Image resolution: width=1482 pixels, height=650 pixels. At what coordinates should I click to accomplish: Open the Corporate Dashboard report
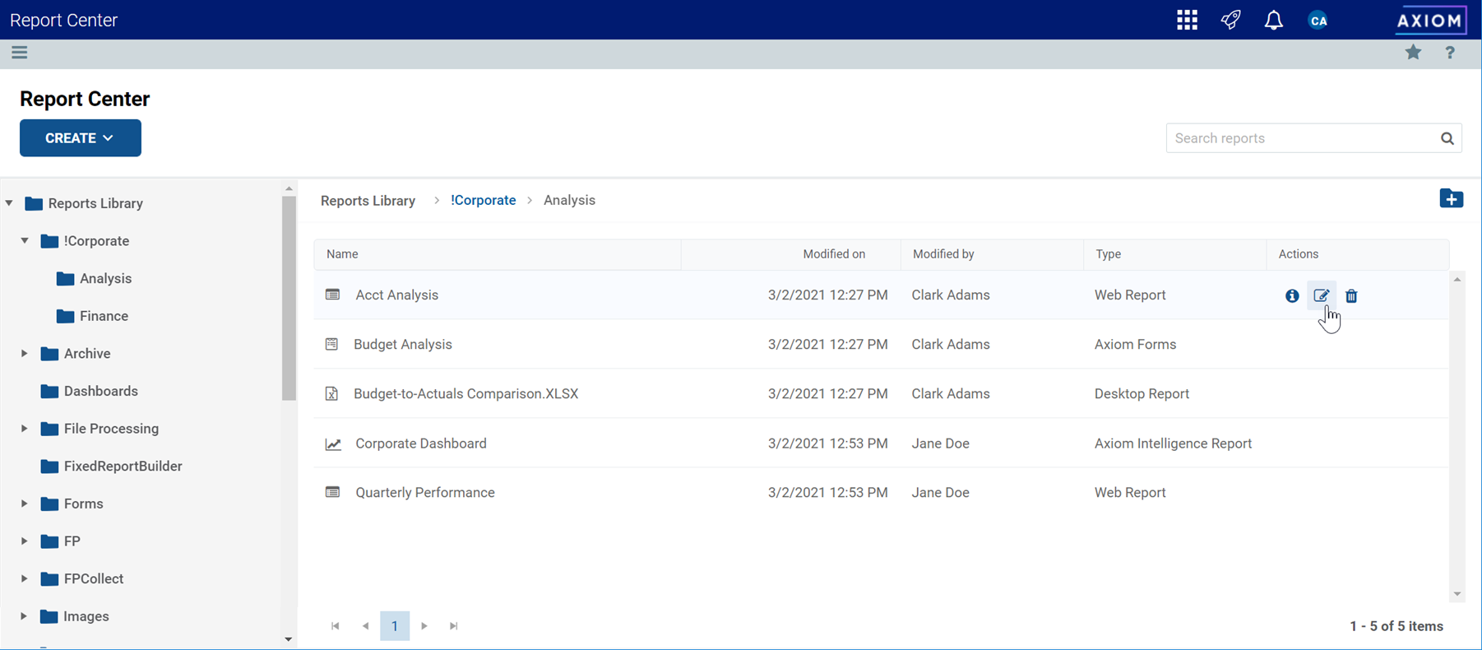coord(421,443)
